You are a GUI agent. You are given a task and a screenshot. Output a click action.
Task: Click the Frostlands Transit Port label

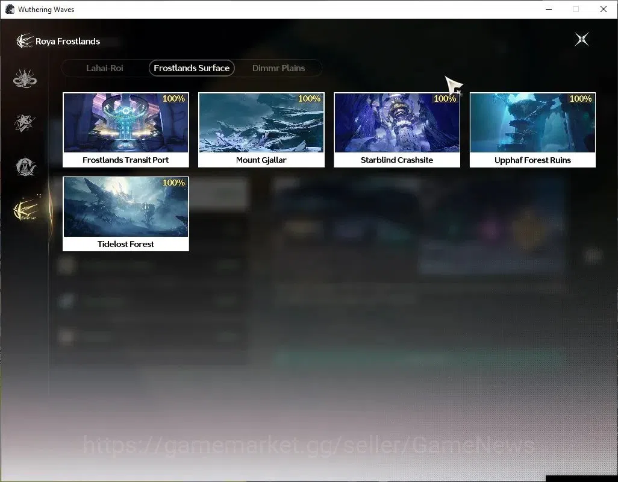[x=125, y=160]
